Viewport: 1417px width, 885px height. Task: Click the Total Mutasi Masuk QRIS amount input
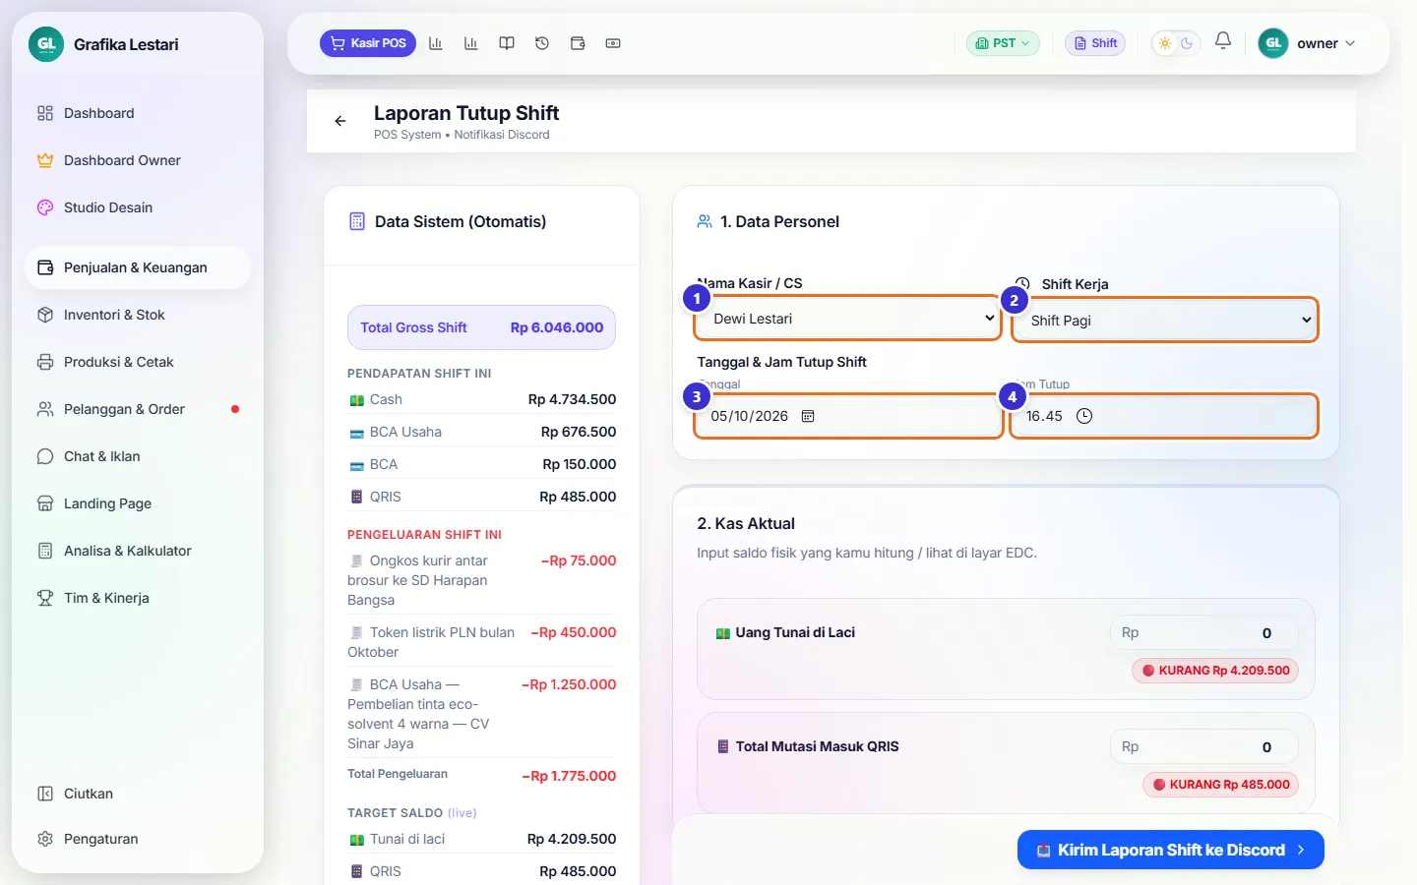click(1203, 747)
